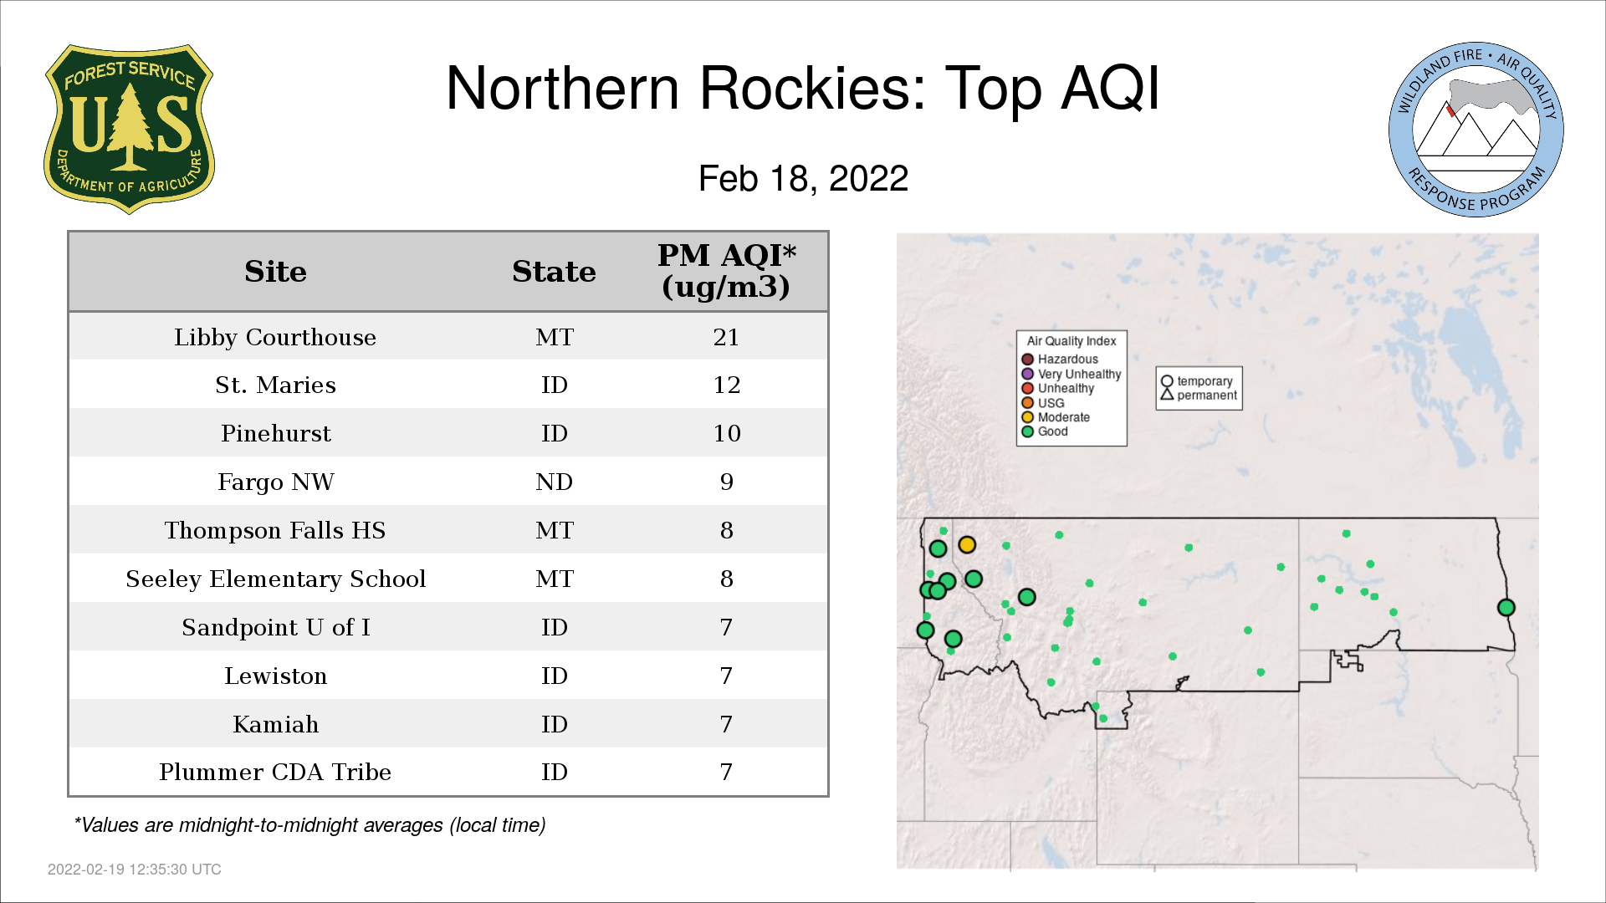Screen dimensions: 1606x903
Task: Click the Feb 18, 2022 date subtitle
Action: tap(803, 178)
